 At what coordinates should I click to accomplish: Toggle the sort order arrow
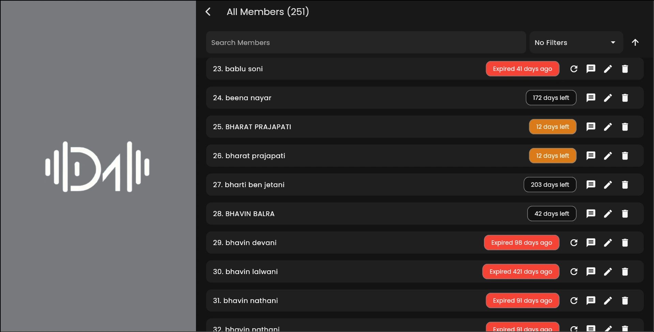(x=635, y=42)
